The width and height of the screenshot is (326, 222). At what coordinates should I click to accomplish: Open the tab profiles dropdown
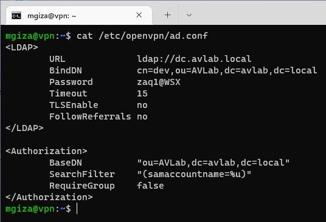click(189, 15)
